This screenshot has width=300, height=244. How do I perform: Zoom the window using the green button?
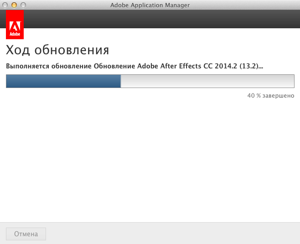point(23,5)
